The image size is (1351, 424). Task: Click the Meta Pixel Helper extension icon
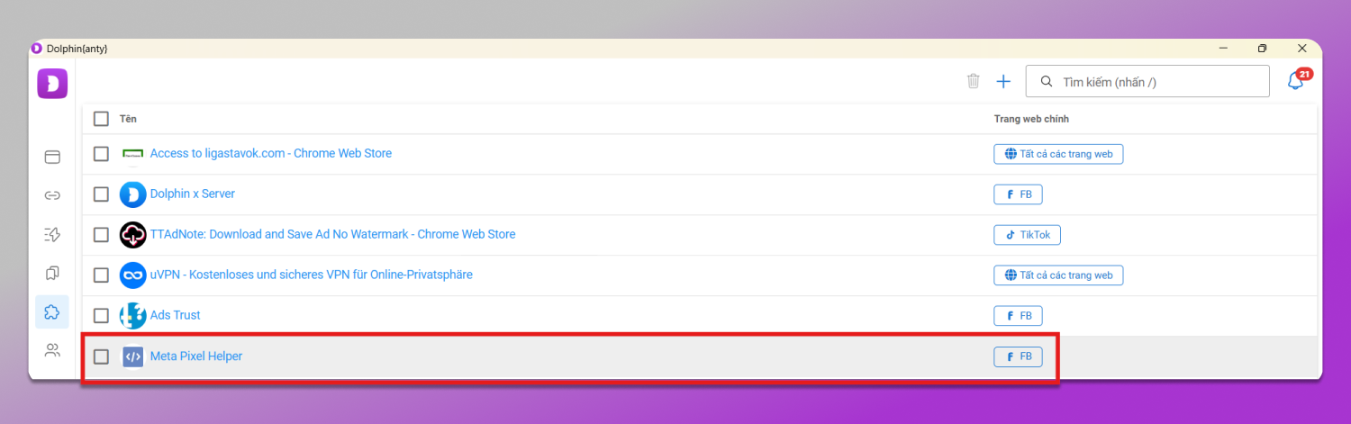[x=132, y=356]
